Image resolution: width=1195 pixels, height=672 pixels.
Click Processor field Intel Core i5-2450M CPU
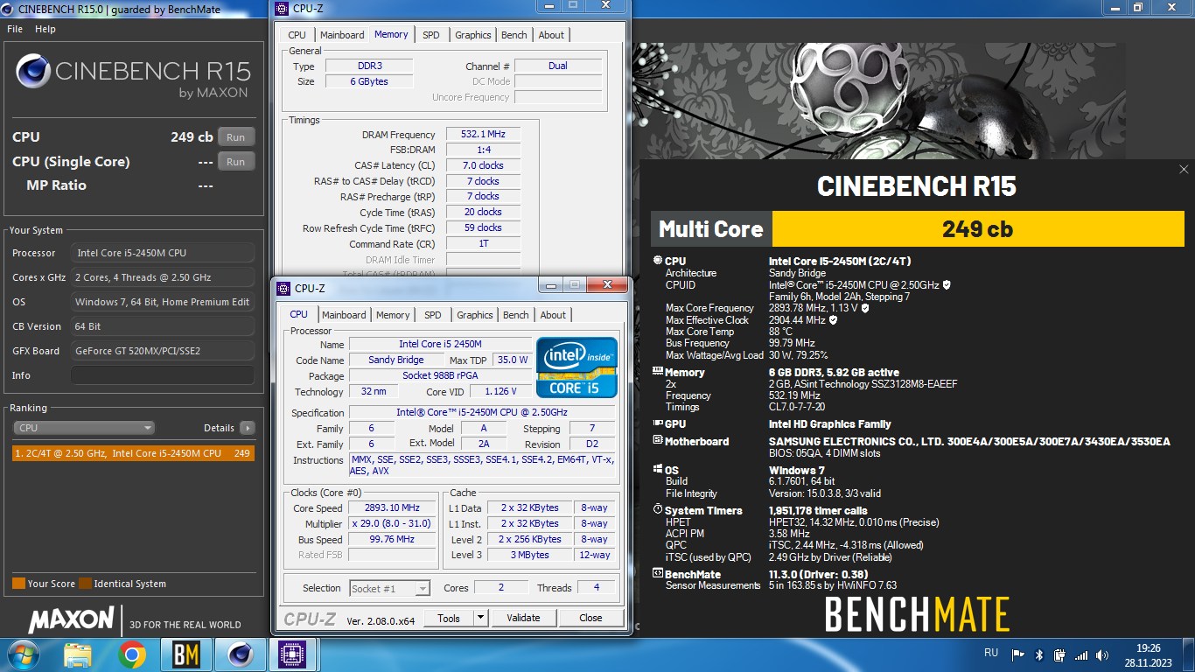pos(163,253)
